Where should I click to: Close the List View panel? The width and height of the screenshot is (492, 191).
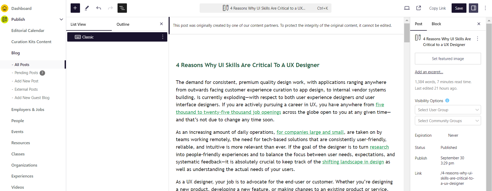pyautogui.click(x=161, y=24)
